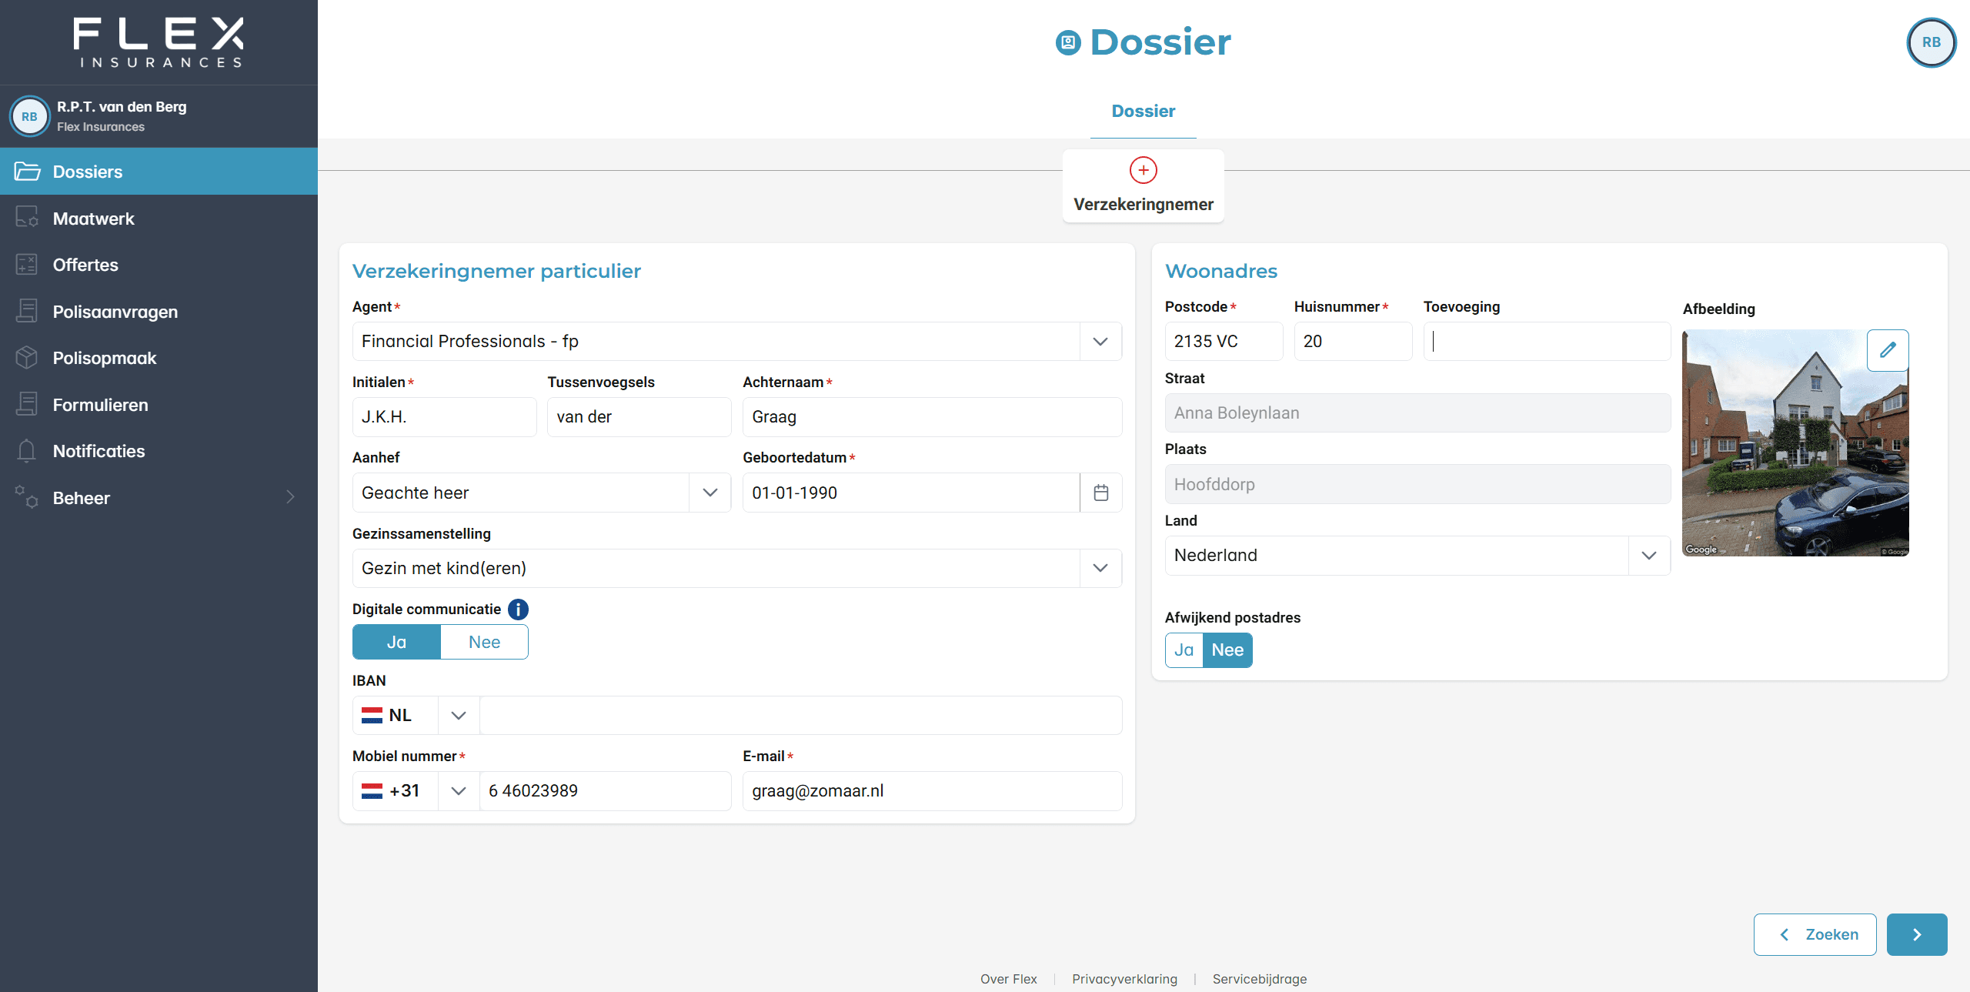Open Notificaties menu item
The image size is (1970, 992).
pyautogui.click(x=159, y=451)
